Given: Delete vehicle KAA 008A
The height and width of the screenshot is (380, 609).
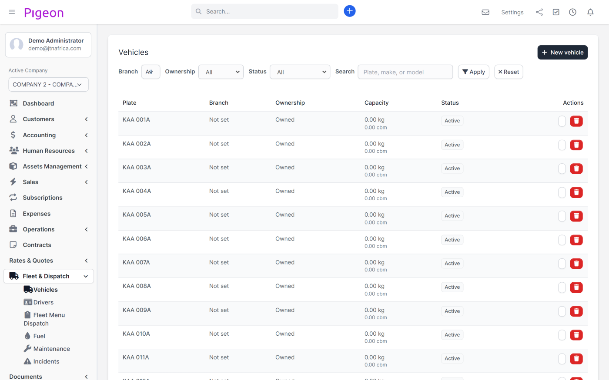Looking at the screenshot, I should [x=576, y=287].
